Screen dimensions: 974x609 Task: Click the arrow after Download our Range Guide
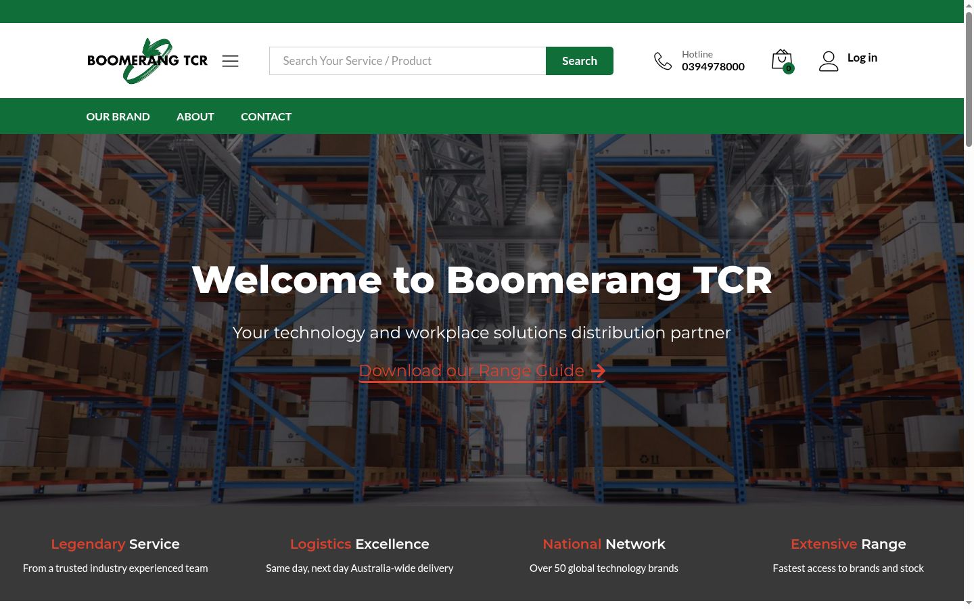[598, 371]
